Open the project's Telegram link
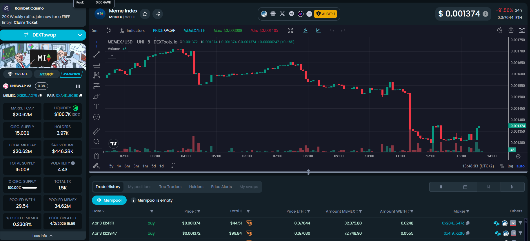Image resolution: width=531 pixels, height=241 pixels. tap(292, 14)
